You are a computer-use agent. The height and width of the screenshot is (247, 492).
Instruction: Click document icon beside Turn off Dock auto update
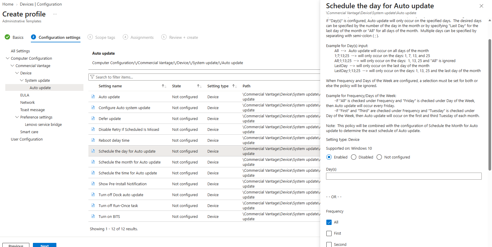tap(93, 195)
